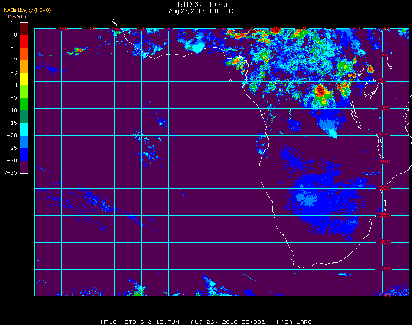Click the '-30' legend value
This screenshot has height=325, width=412.
(12, 160)
